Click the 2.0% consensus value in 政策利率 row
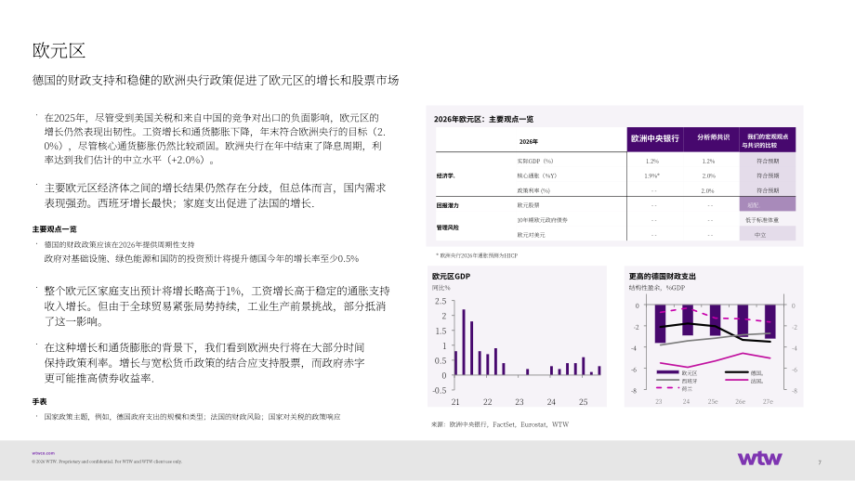The image size is (855, 481). click(x=707, y=190)
